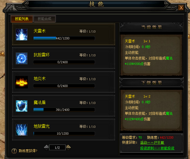Go to next skill page arrow
This screenshot has height=159, width=190.
point(68,147)
